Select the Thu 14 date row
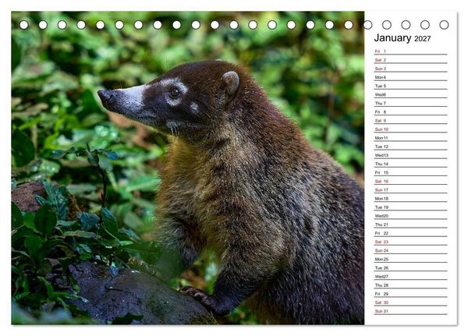 pyautogui.click(x=411, y=164)
